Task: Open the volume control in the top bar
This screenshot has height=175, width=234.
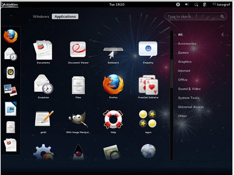Action: coord(187,4)
